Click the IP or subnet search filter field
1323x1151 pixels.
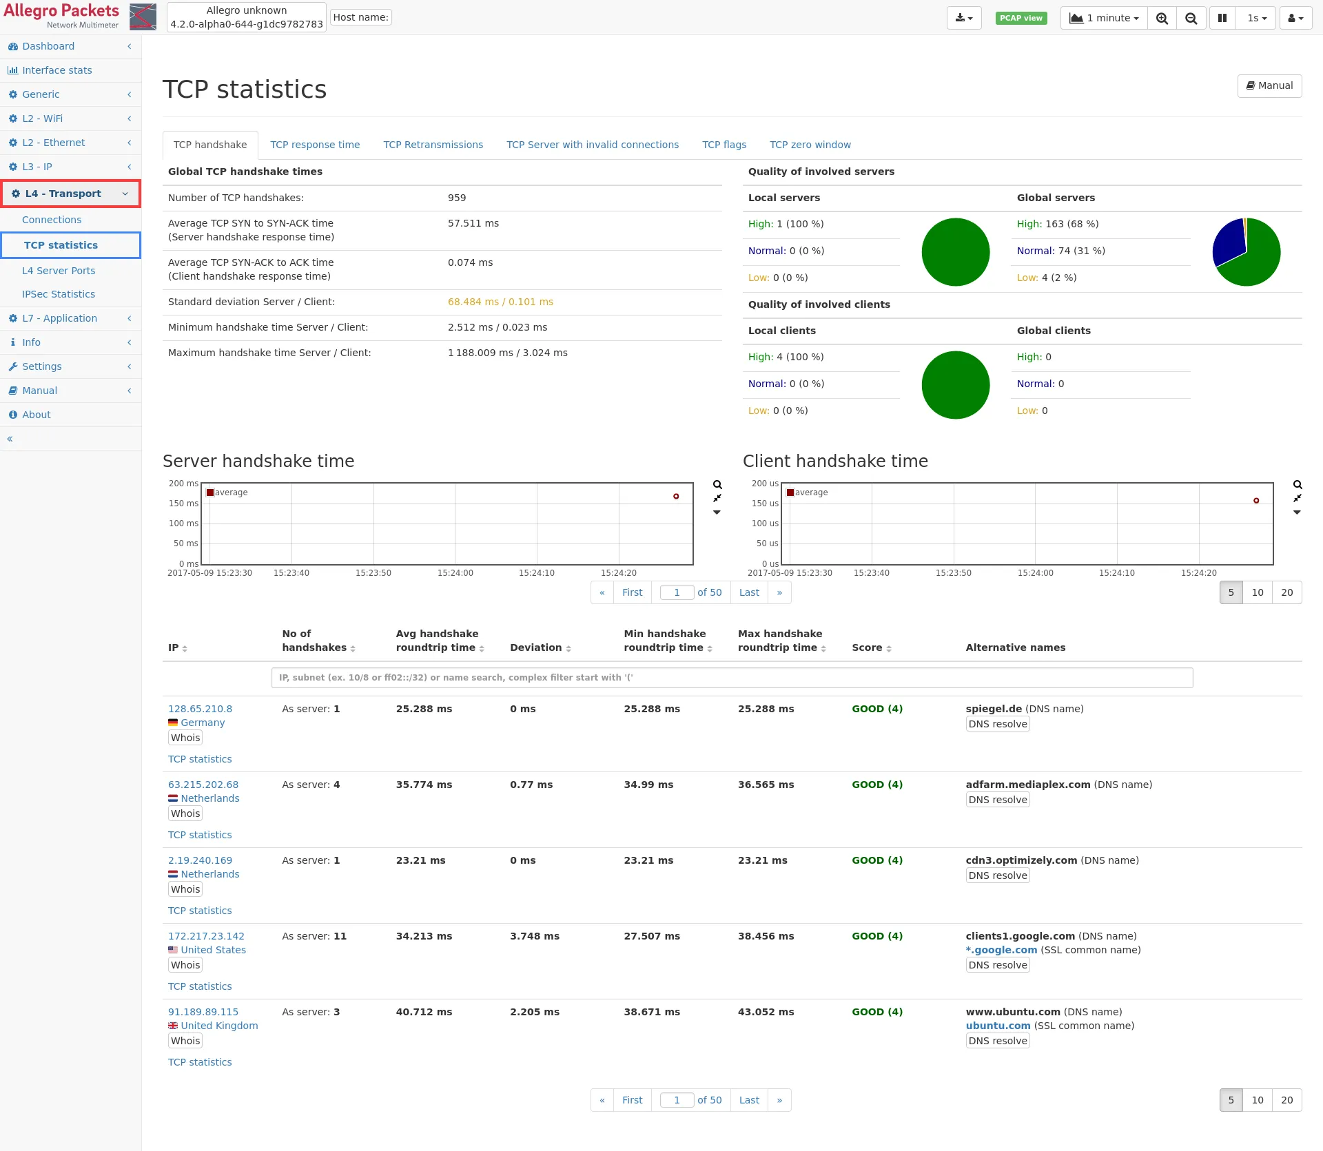[x=732, y=678]
